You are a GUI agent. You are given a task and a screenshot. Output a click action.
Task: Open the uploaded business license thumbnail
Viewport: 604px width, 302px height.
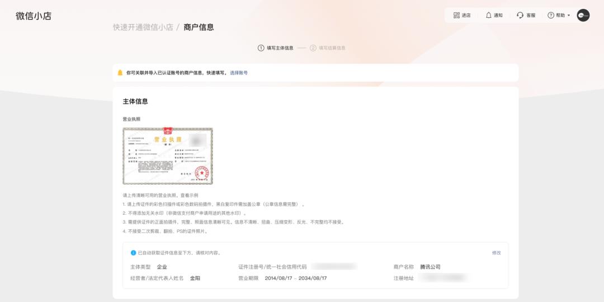point(168,156)
